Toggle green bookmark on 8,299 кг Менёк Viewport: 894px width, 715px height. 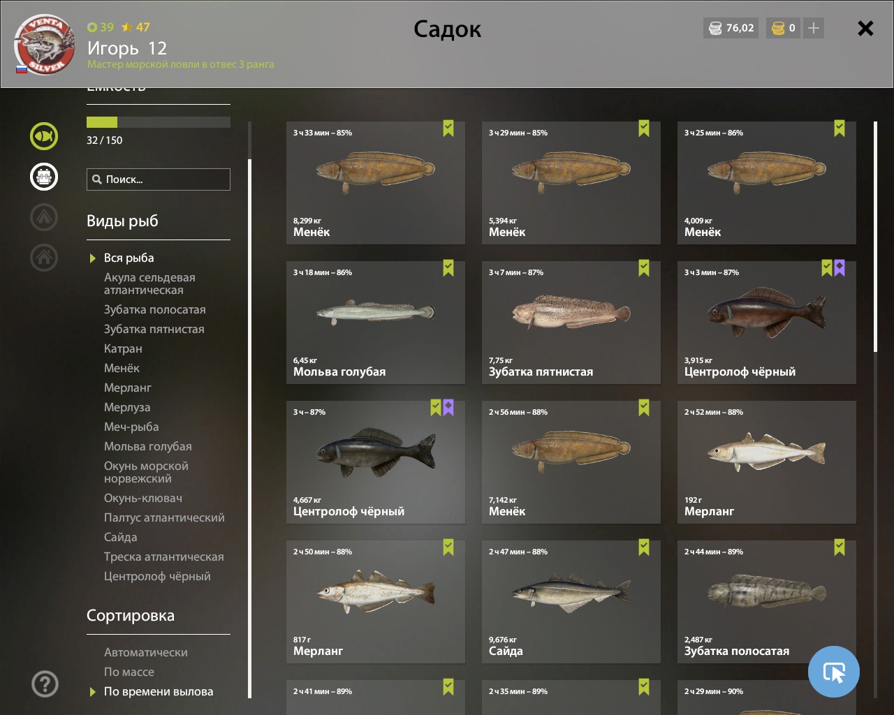(448, 128)
